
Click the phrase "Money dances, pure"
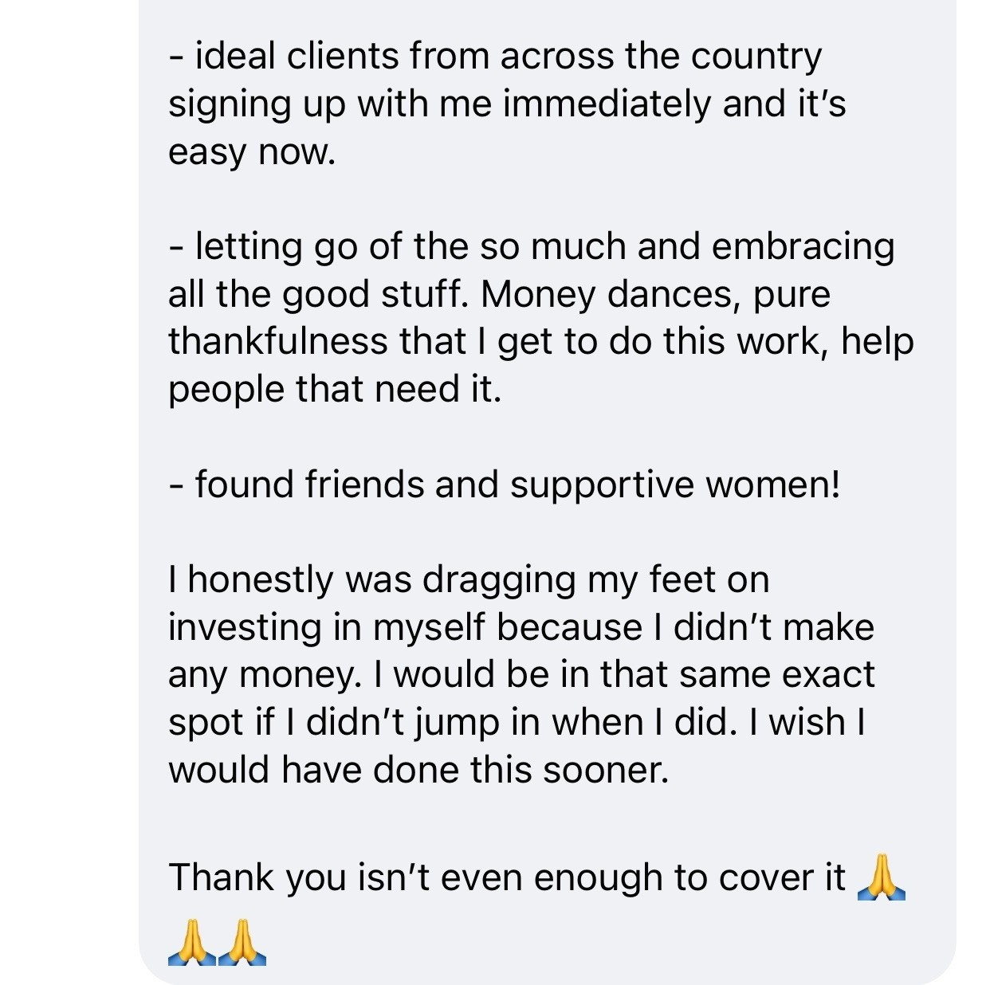(x=655, y=294)
